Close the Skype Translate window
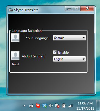 [x=87, y=8]
